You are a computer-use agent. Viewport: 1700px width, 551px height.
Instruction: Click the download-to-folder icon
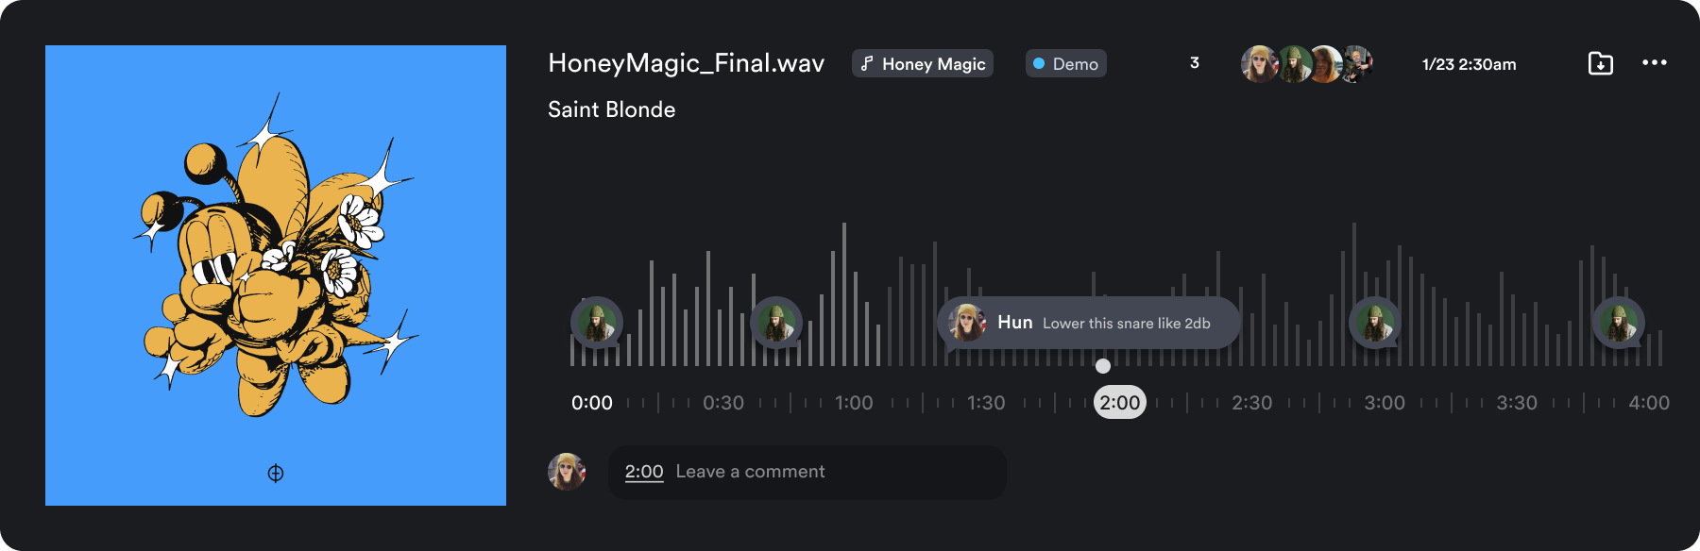click(1600, 63)
